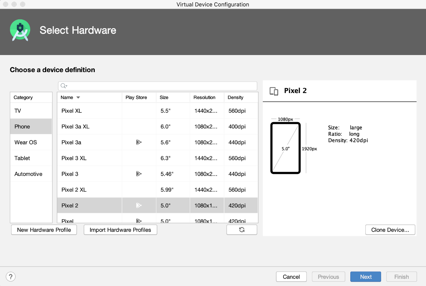Select the Pixel 3 XL device row
The height and width of the screenshot is (286, 426).
click(x=158, y=158)
